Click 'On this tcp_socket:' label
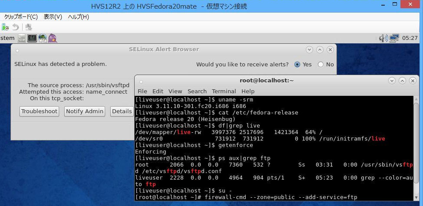The height and width of the screenshot is (206, 423). 57,98
